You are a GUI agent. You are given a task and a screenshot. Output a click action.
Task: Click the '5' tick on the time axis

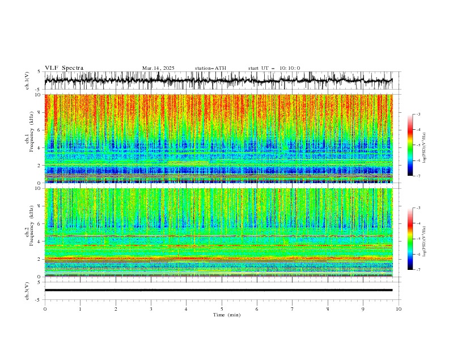click(x=222, y=309)
